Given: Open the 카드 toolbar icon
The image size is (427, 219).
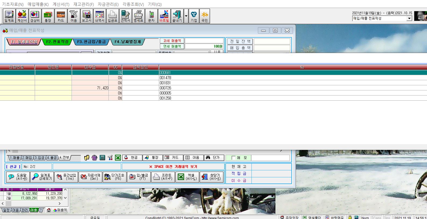Looking at the screenshot, I should pyautogui.click(x=61, y=16).
